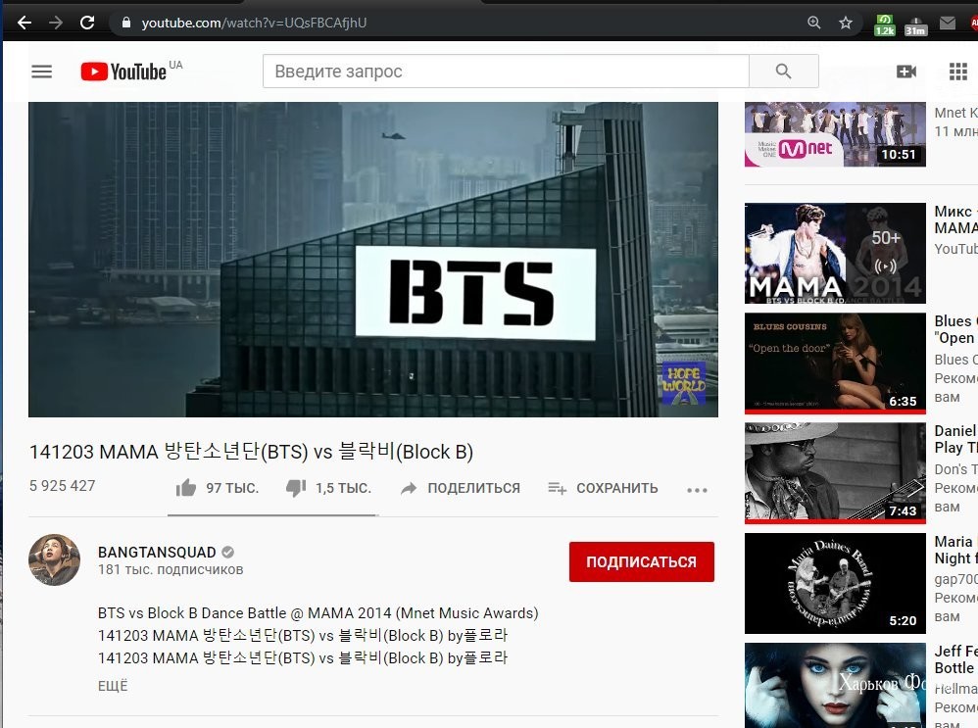Open the 'Maria Night' video title link
The width and height of the screenshot is (978, 728).
(x=956, y=550)
